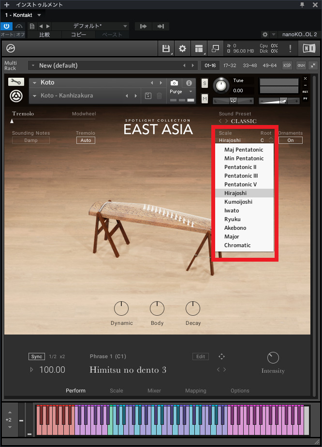Click the delete snapshot trash icon

tap(159, 96)
